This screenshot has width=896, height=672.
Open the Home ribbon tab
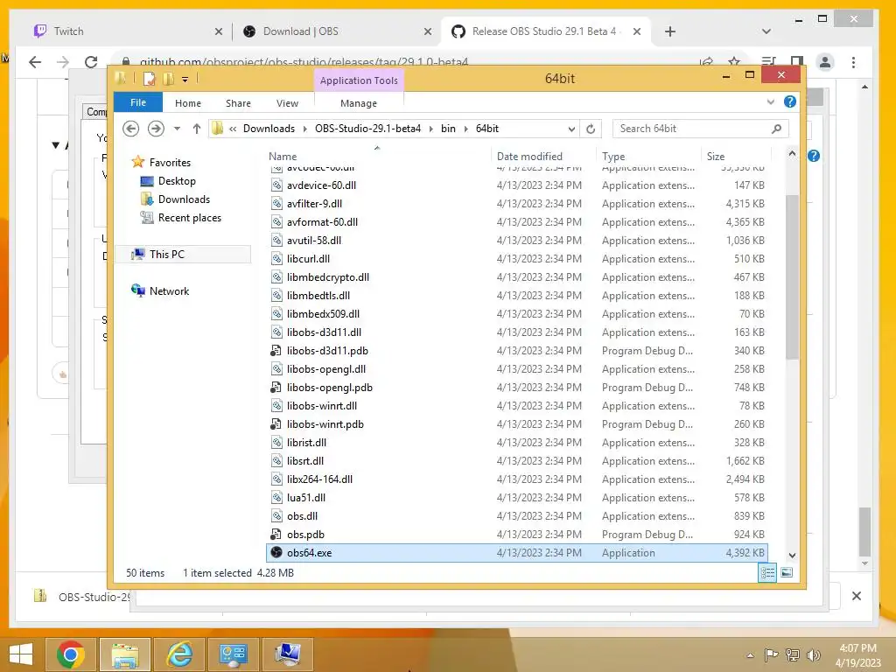point(188,103)
